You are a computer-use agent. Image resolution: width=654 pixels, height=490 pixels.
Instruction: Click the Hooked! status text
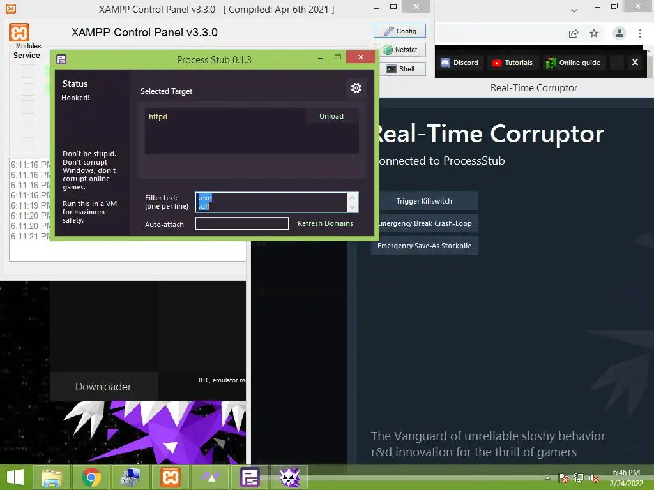click(75, 98)
